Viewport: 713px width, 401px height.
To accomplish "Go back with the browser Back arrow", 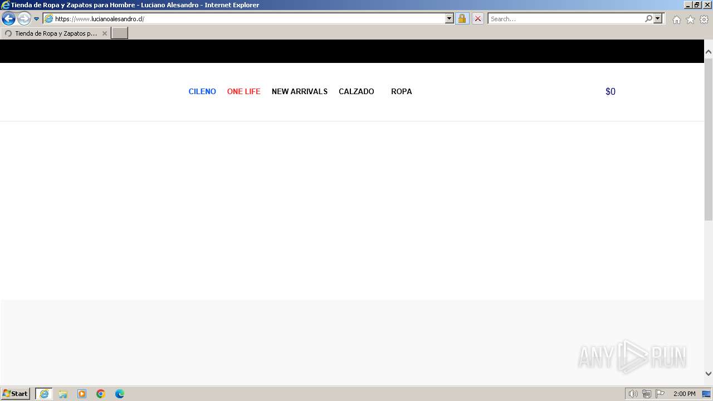I will tap(8, 18).
